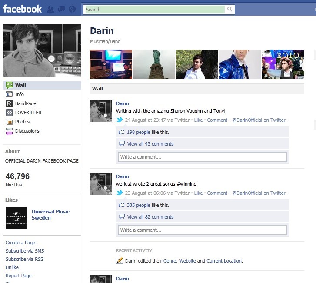Like the 23 August post
316x283 pixels.
[x=198, y=193]
